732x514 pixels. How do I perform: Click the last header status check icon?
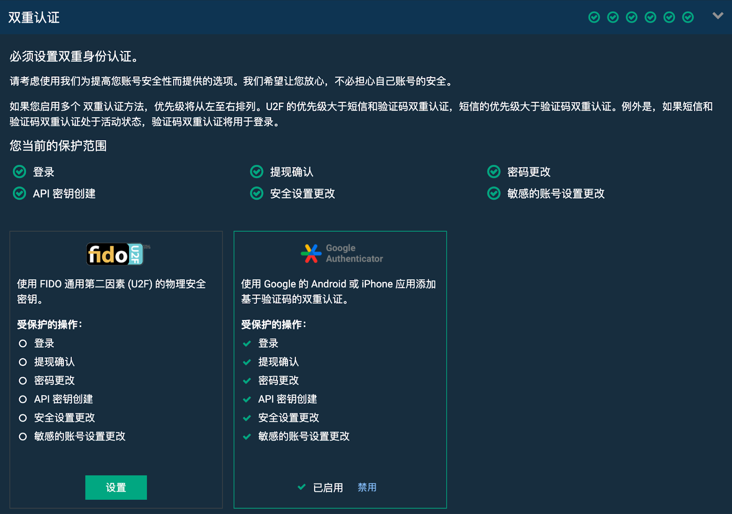[688, 17]
